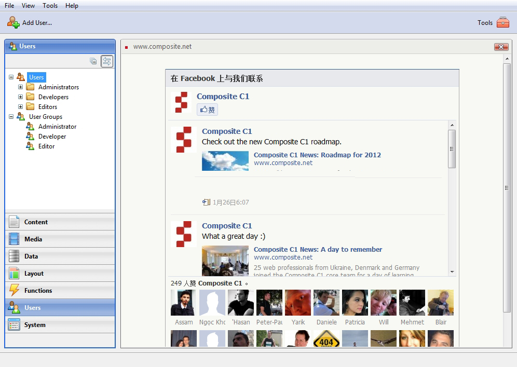517x367 pixels.
Task: Click the main page scrollbar up arrow
Action: click(x=507, y=59)
